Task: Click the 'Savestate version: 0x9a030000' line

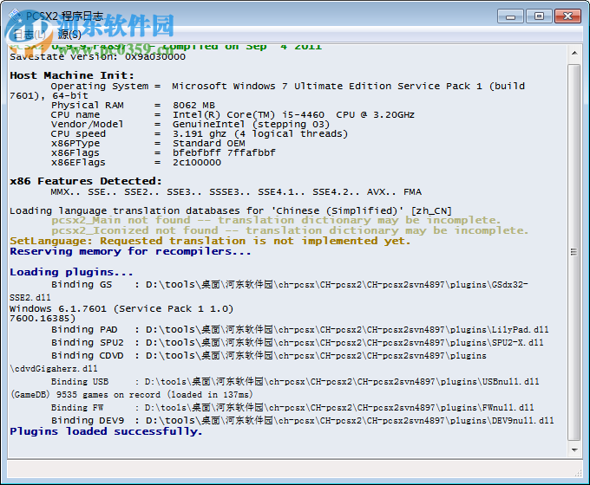Action: pyautogui.click(x=97, y=56)
